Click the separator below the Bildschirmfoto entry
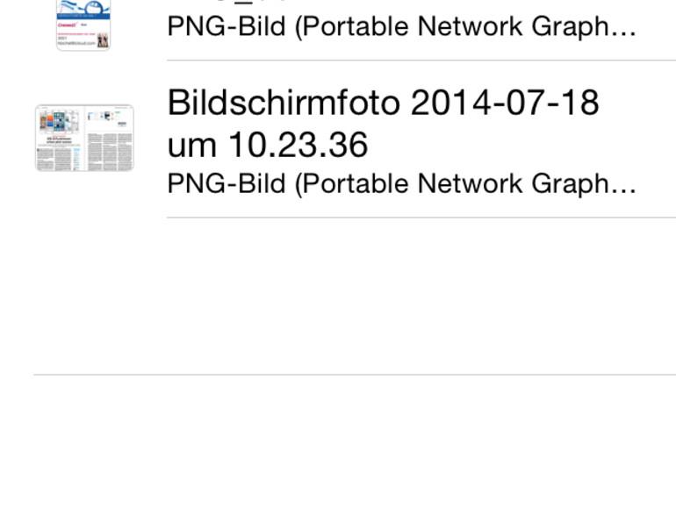Image resolution: width=676 pixels, height=507 pixels. point(421,218)
